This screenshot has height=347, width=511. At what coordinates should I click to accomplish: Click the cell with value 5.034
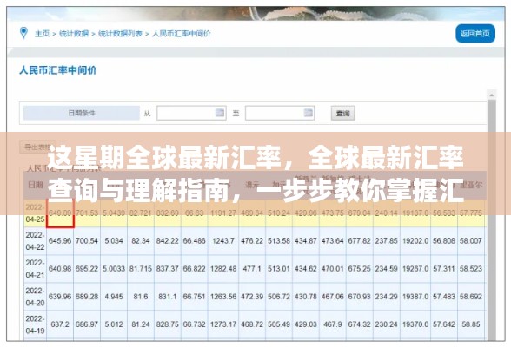114,241
